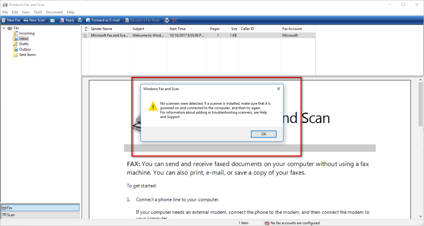Sort by the Caller ID column

(x=260, y=29)
